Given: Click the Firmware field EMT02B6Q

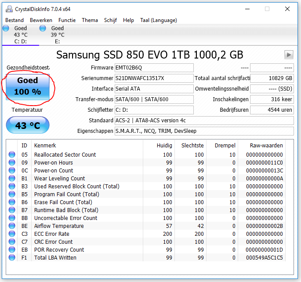Looking at the screenshot, I should 154,68.
